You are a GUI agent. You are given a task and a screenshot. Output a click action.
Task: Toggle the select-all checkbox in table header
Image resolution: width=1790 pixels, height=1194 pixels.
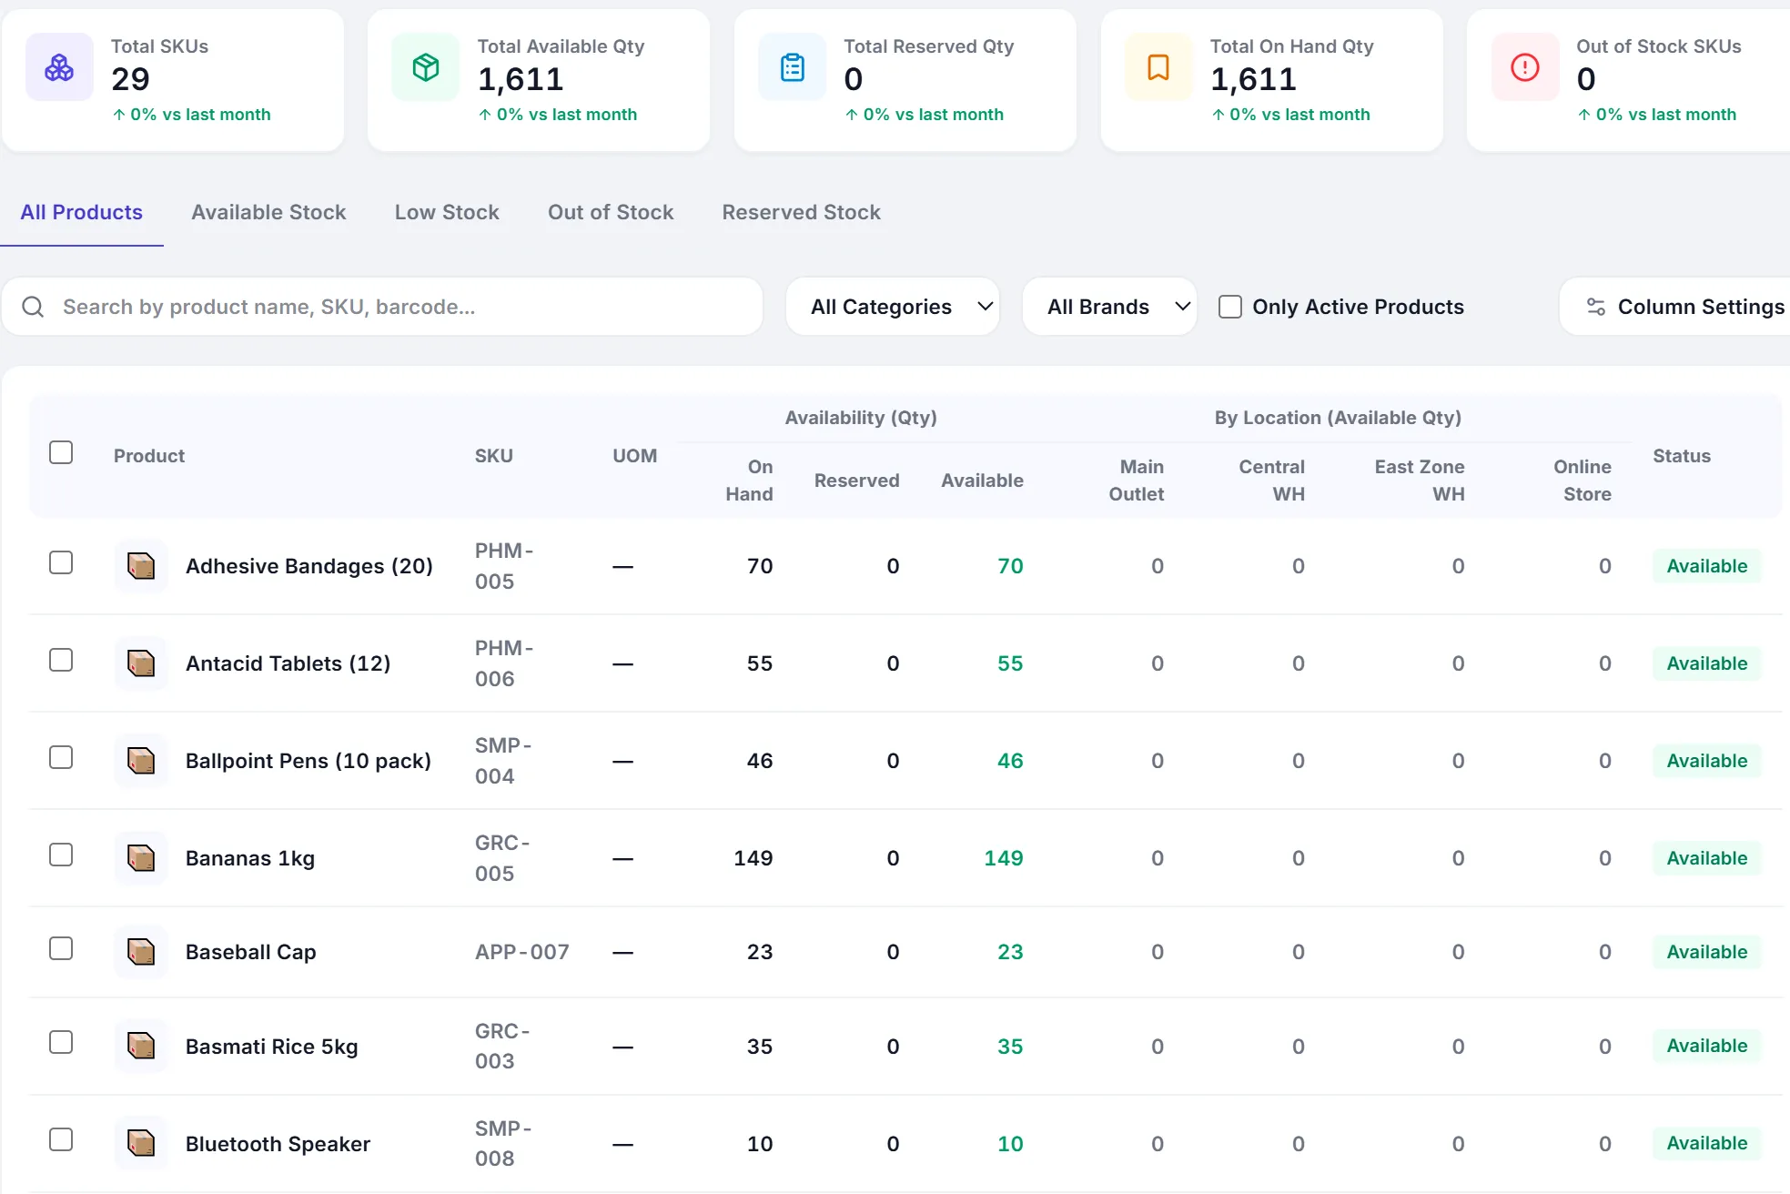click(61, 452)
